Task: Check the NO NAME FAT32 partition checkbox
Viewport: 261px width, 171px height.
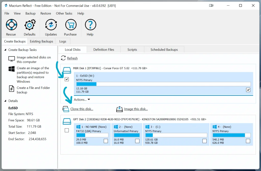Action: (106, 141)
